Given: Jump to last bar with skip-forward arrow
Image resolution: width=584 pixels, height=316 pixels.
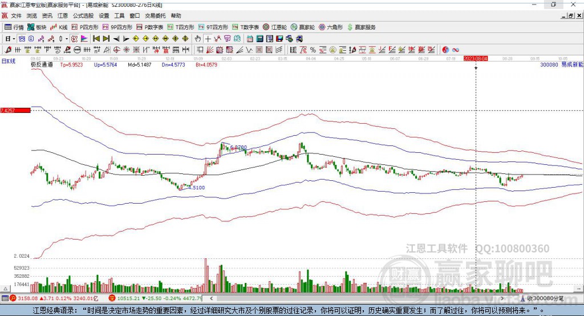Looking at the screenshot, I should coord(106,39).
